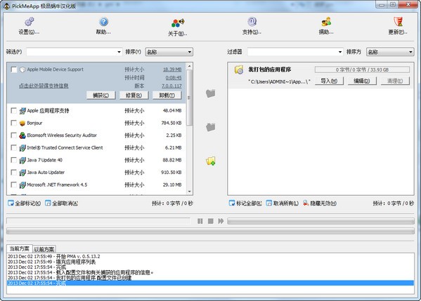Screen dimensions: 421x301
Task: Click the Java Auto Updater icon
Action: click(x=22, y=173)
